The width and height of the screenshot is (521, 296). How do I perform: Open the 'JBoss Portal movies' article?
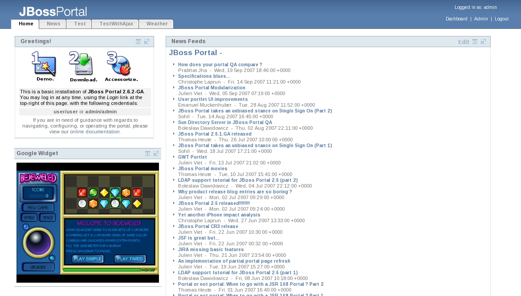[203, 169]
